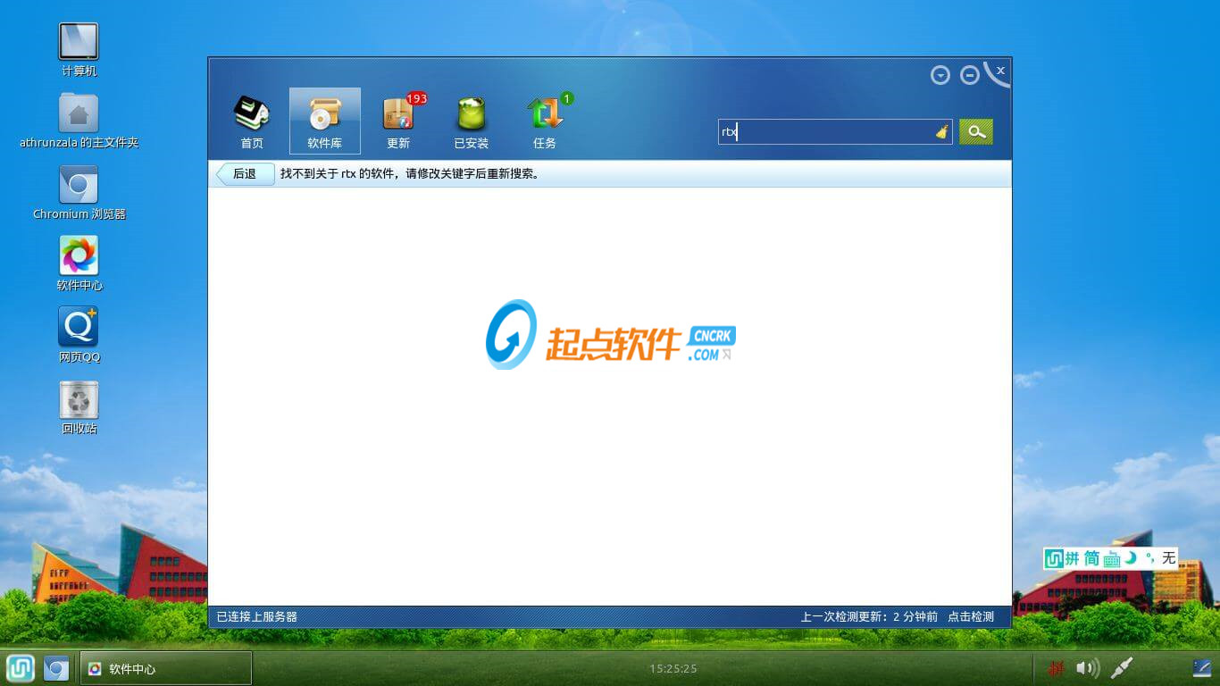Viewport: 1220px width, 686px height.
Task: Click 点击检测 to check for updates
Action: (x=971, y=617)
